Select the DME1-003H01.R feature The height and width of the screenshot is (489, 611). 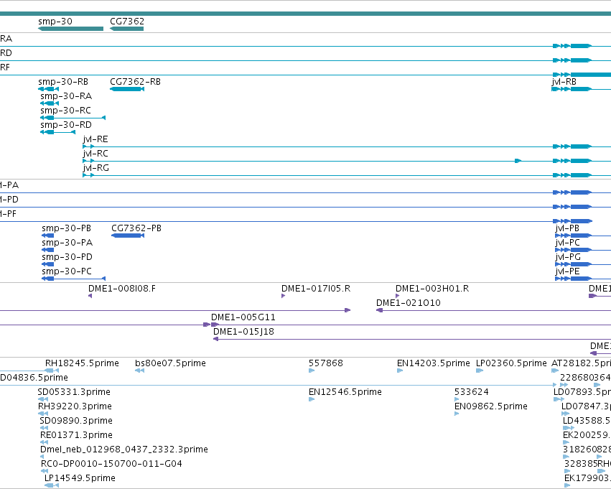[398, 296]
